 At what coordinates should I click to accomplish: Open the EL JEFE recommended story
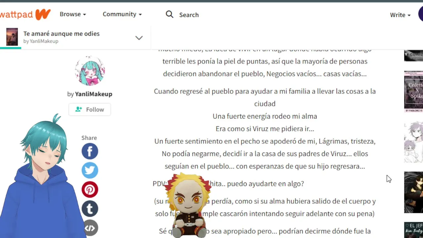pos(413,230)
